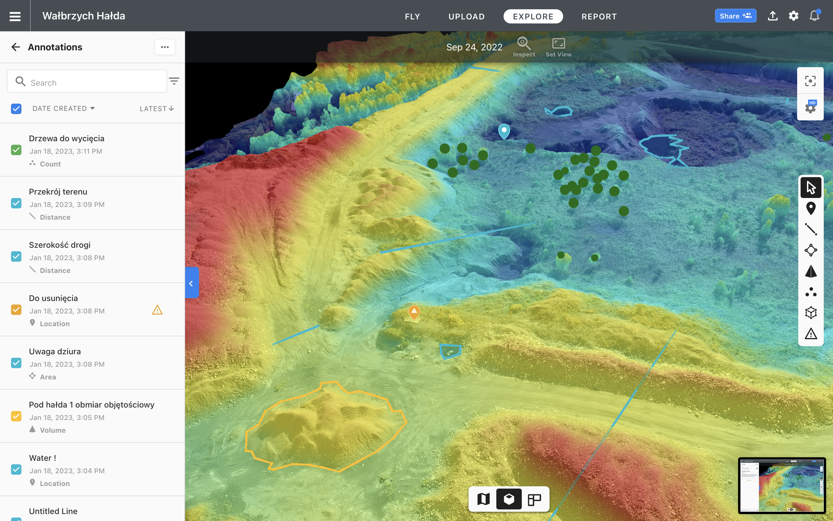
Task: Click the Wałbrzych Hałda project title
Action: [x=84, y=16]
